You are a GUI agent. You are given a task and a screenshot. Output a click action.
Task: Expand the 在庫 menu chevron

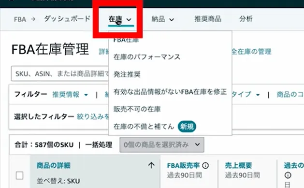tap(129, 20)
